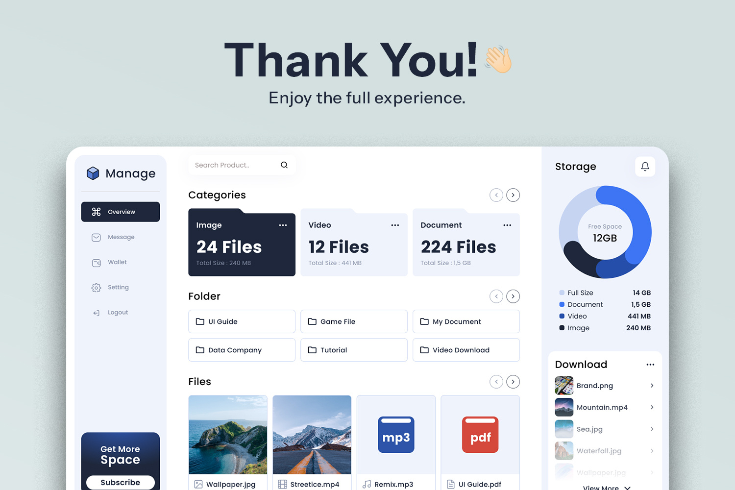
Task: Click the Manage app cube logo
Action: tap(93, 173)
